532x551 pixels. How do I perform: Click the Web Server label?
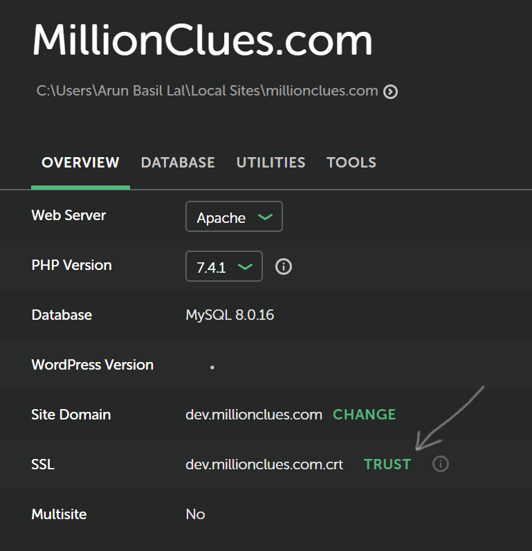coord(68,215)
